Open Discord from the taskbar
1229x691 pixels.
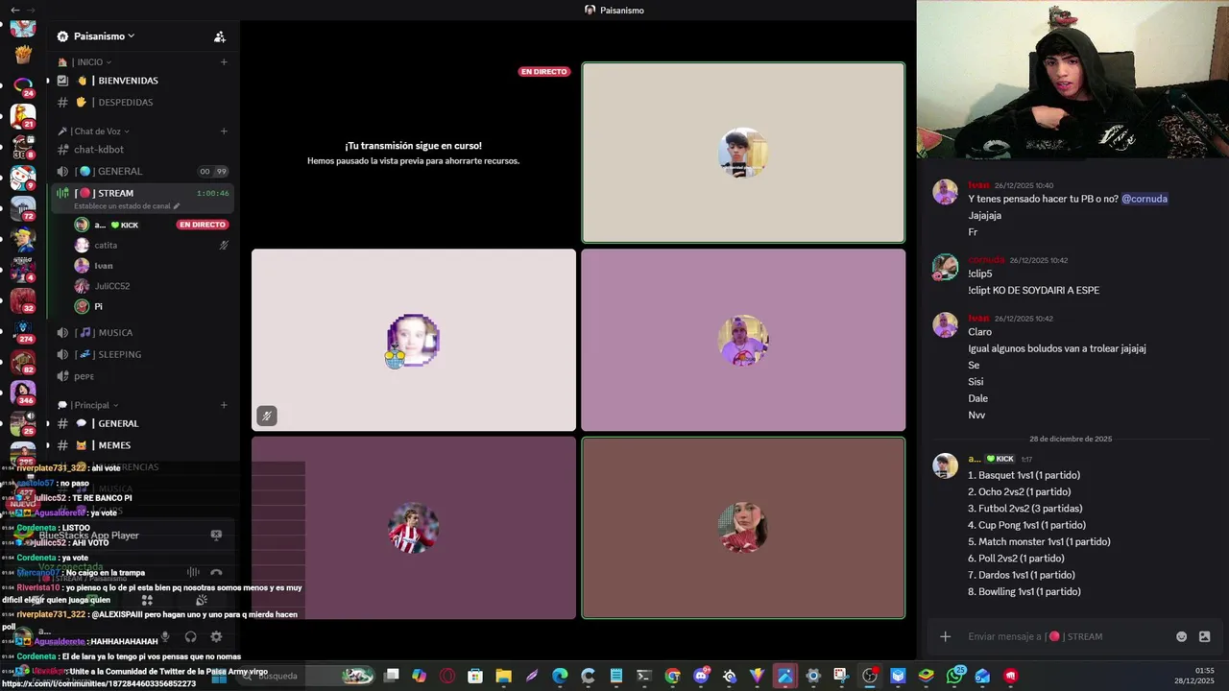(x=701, y=676)
